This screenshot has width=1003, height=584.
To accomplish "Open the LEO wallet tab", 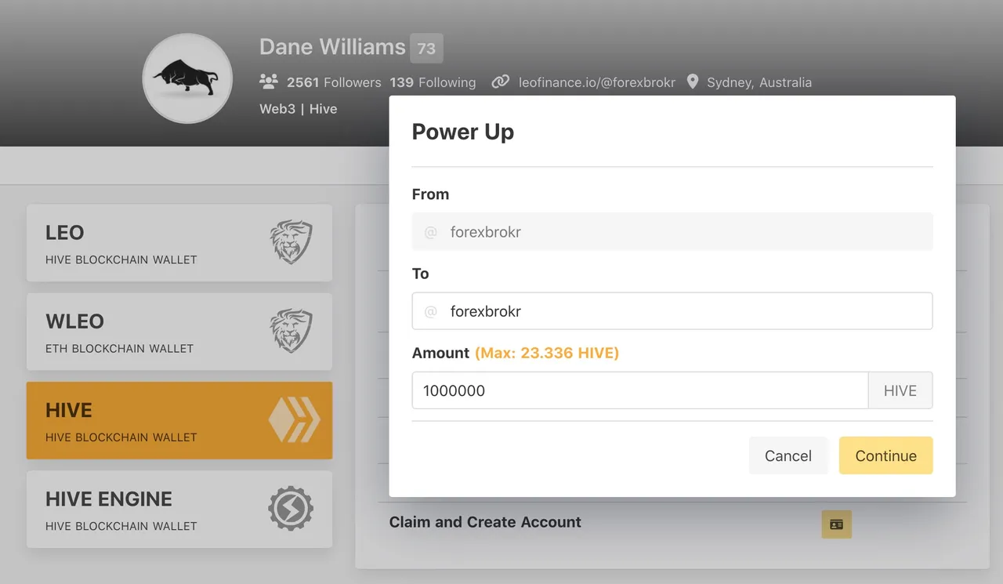I will pyautogui.click(x=179, y=243).
